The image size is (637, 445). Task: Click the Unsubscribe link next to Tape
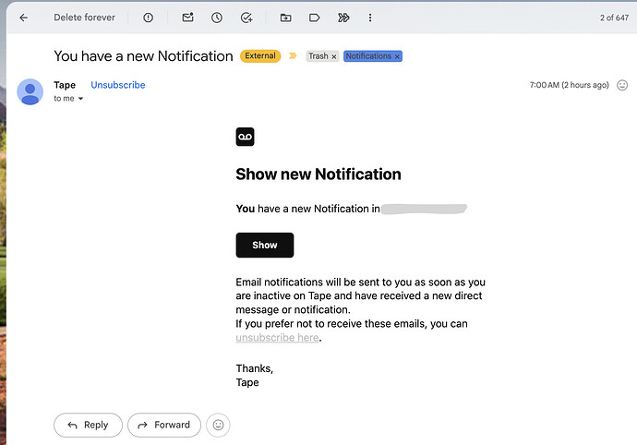[118, 85]
